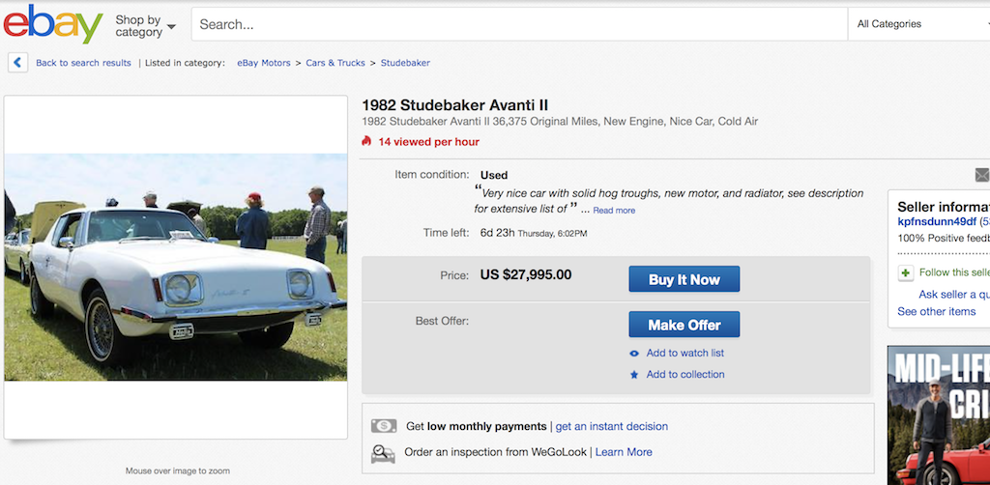990x485 pixels.
Task: Click the monthly payments money icon
Action: coord(384,426)
